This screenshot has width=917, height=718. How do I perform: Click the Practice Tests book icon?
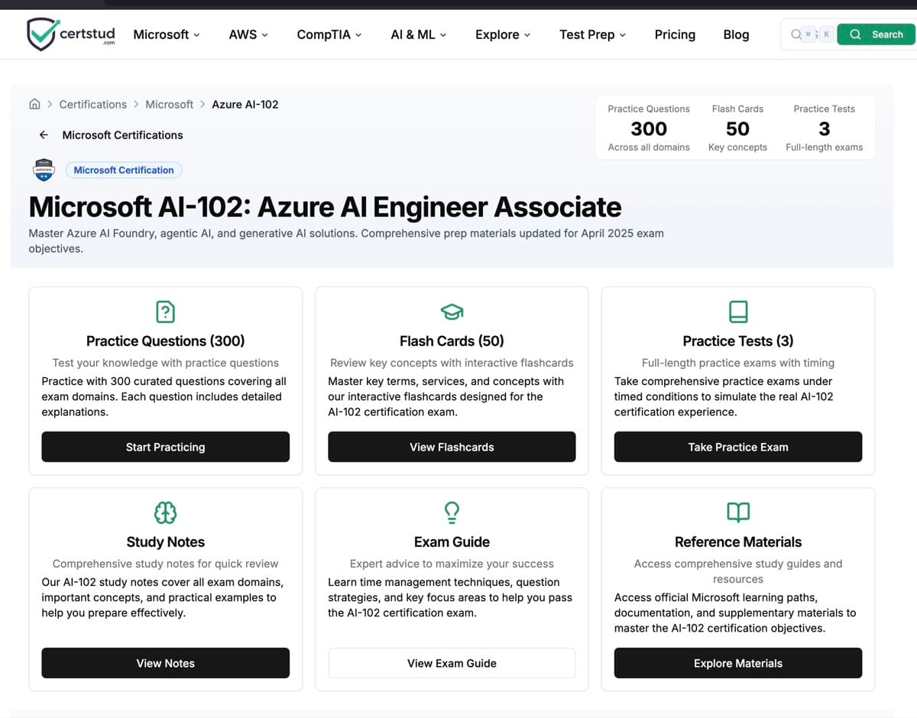click(737, 311)
